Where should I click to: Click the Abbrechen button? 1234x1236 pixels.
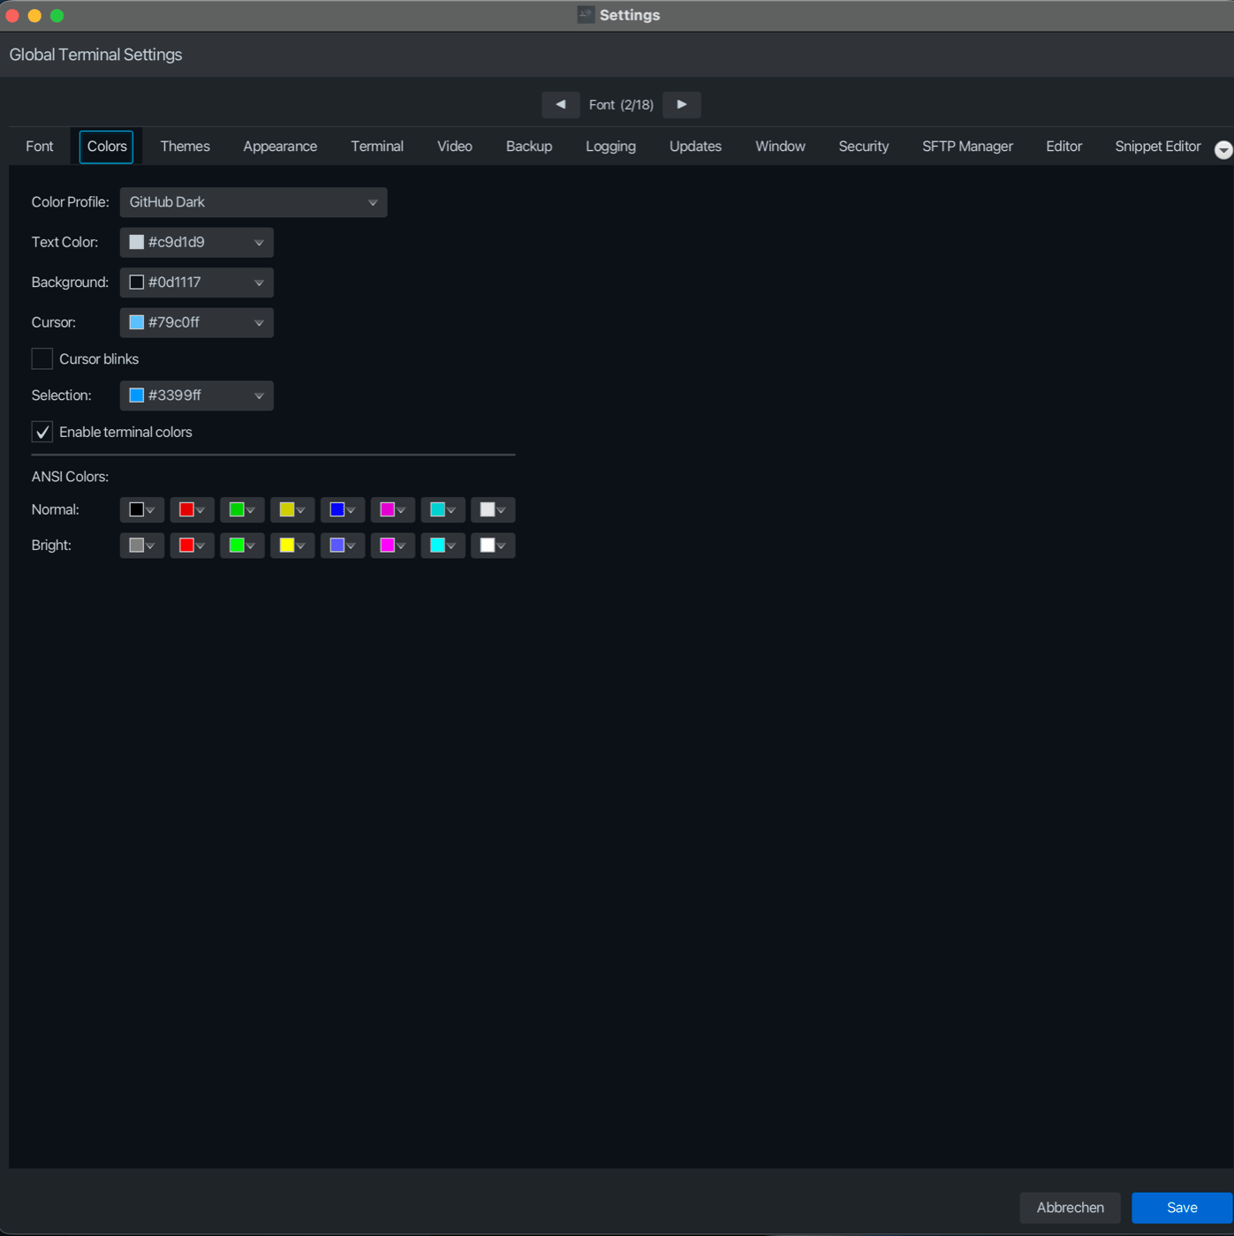tap(1070, 1208)
